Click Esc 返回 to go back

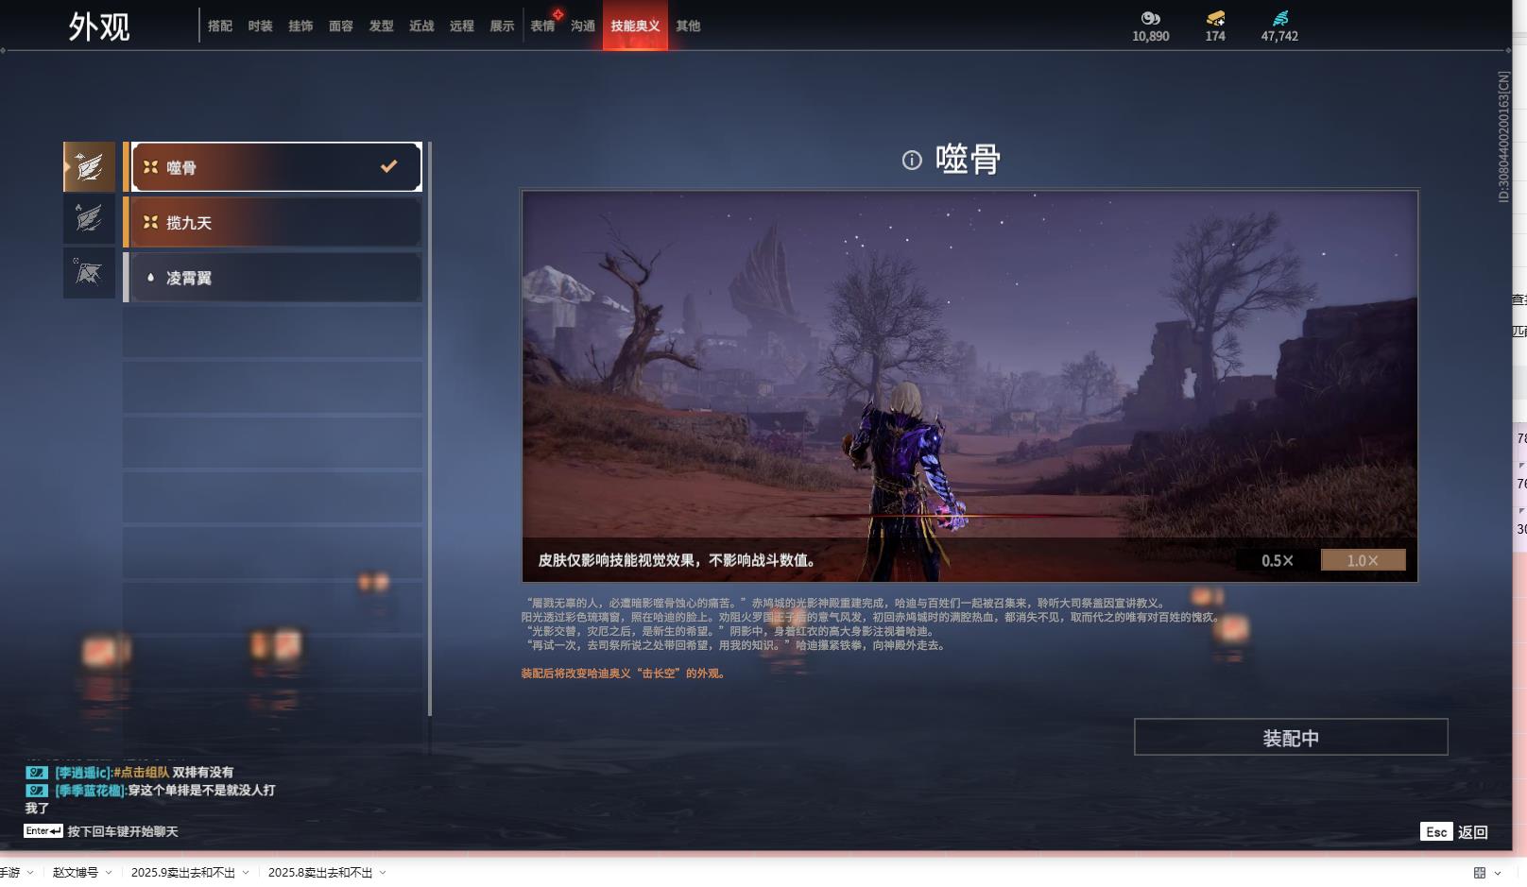pos(1454,831)
